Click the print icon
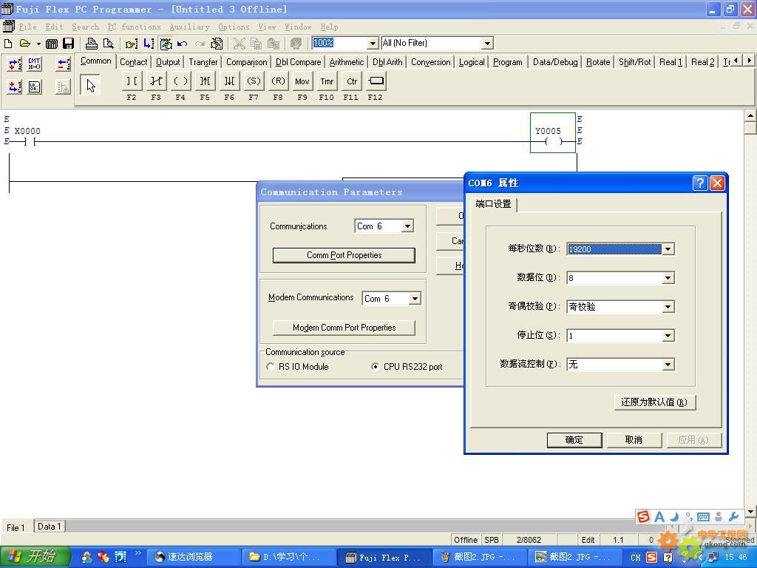The image size is (757, 568). (x=91, y=44)
